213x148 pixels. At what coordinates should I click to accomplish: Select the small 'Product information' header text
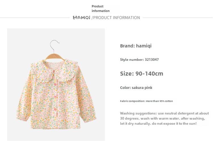[100, 9]
